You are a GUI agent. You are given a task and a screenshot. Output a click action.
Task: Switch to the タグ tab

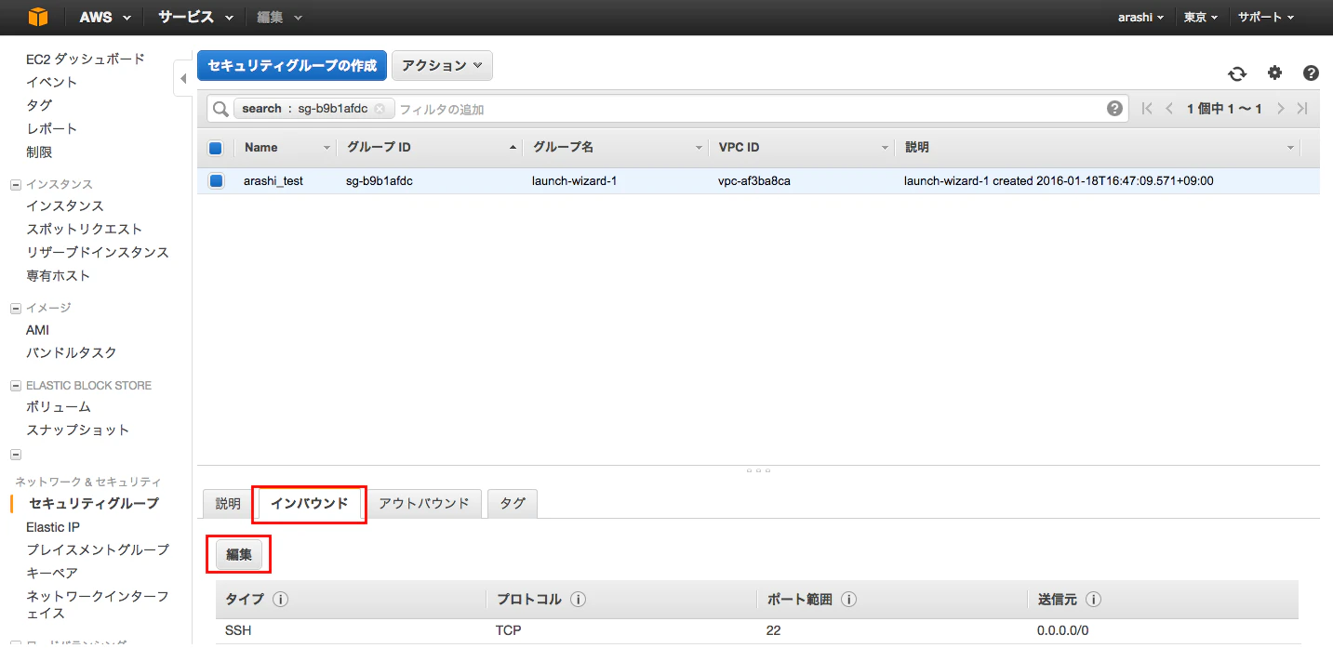(513, 504)
